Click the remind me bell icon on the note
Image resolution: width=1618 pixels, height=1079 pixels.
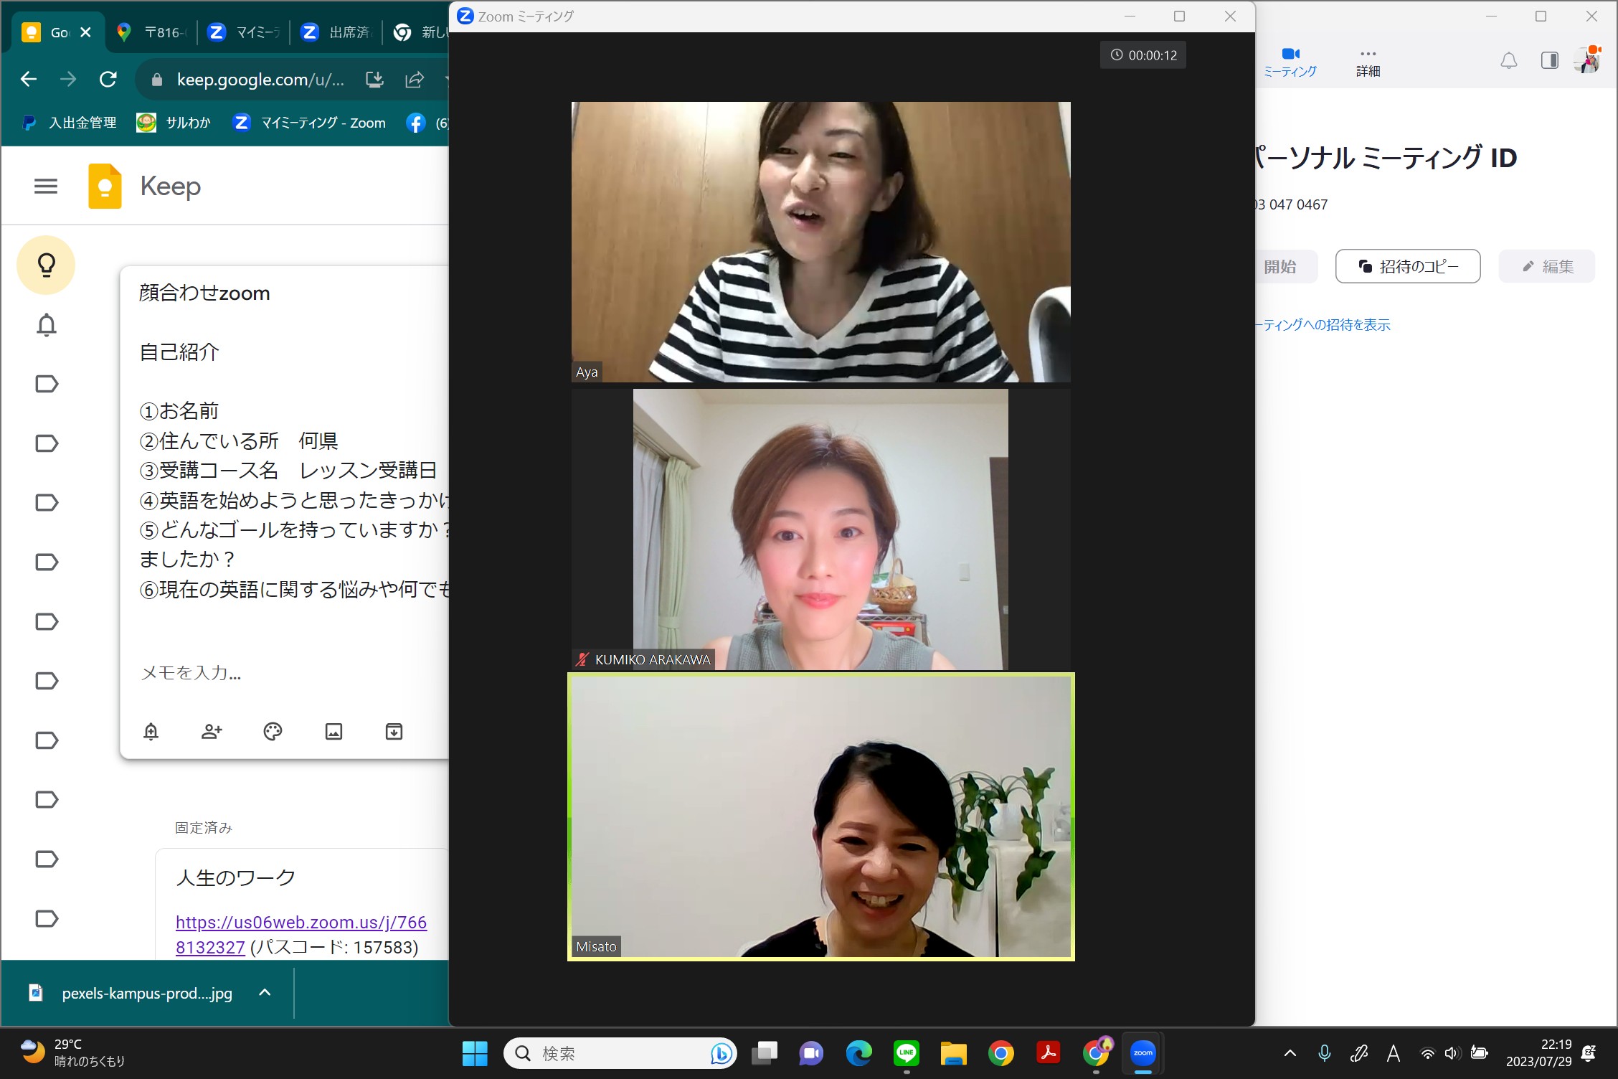pos(151,732)
